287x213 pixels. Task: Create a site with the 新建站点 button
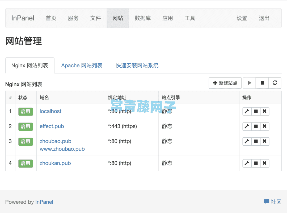[x=225, y=83]
